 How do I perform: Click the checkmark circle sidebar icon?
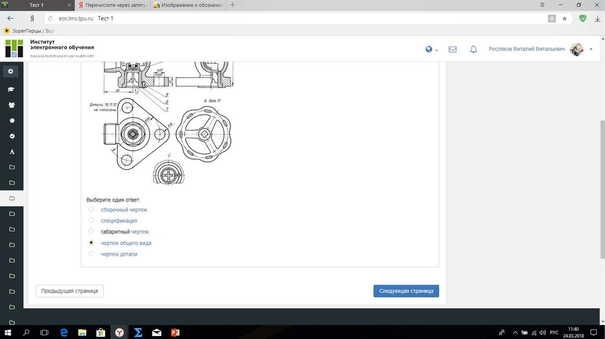[11, 136]
